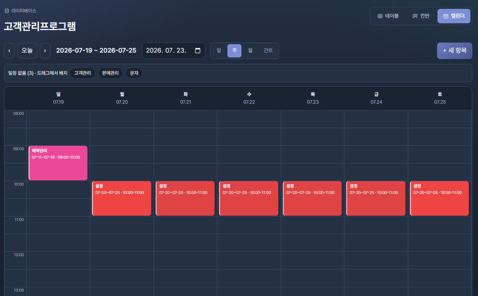Click the table grid icon in 테이블 tab

click(380, 16)
